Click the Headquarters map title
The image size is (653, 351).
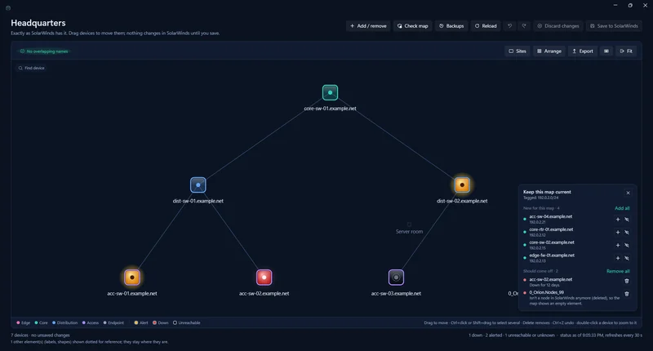(38, 23)
